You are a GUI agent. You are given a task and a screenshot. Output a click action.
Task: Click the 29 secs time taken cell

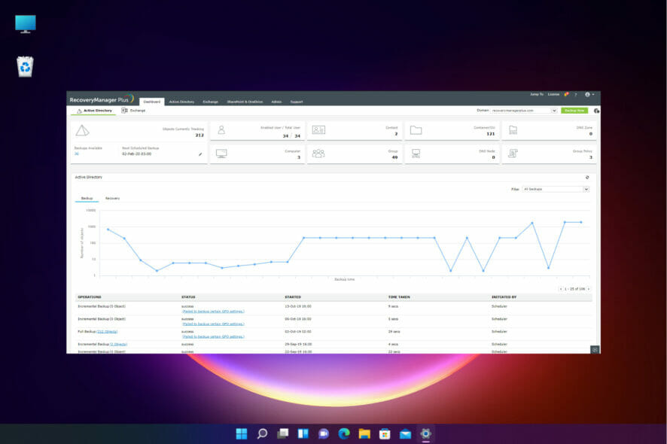394,332
